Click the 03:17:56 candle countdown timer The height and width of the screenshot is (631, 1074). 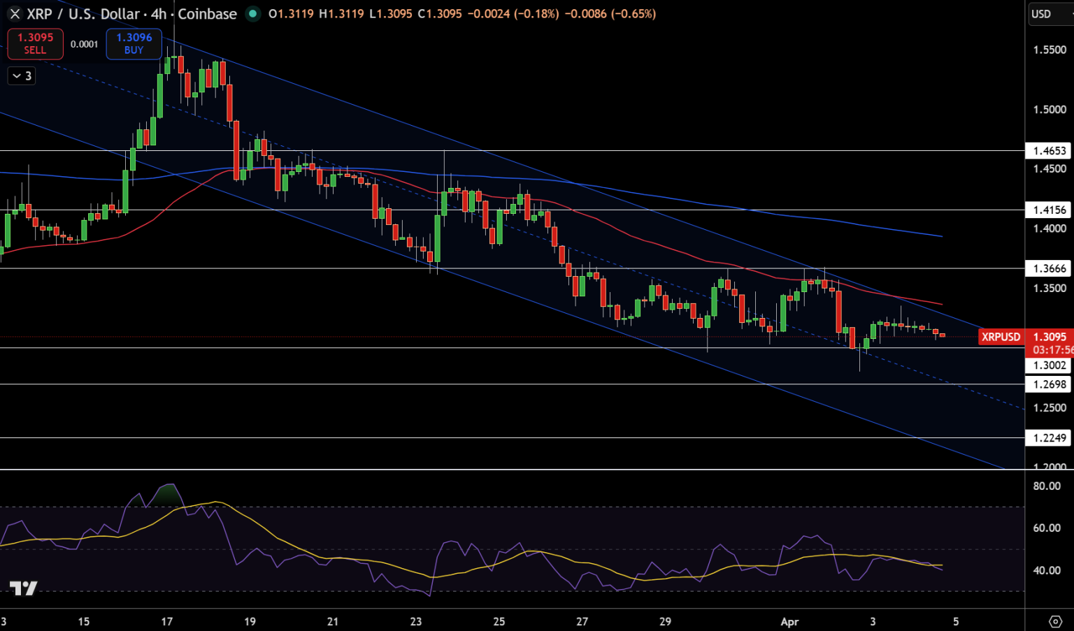pyautogui.click(x=1052, y=350)
